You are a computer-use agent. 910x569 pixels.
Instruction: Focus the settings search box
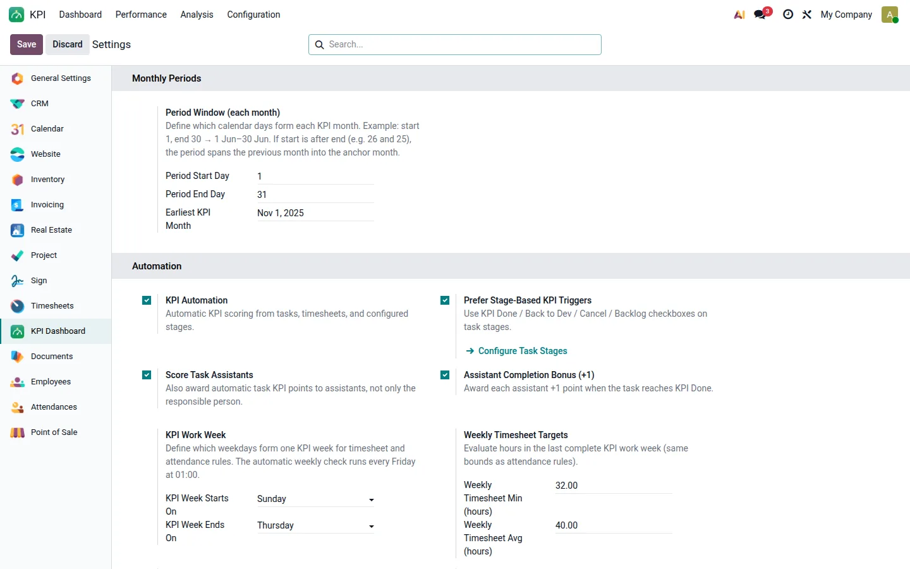455,44
